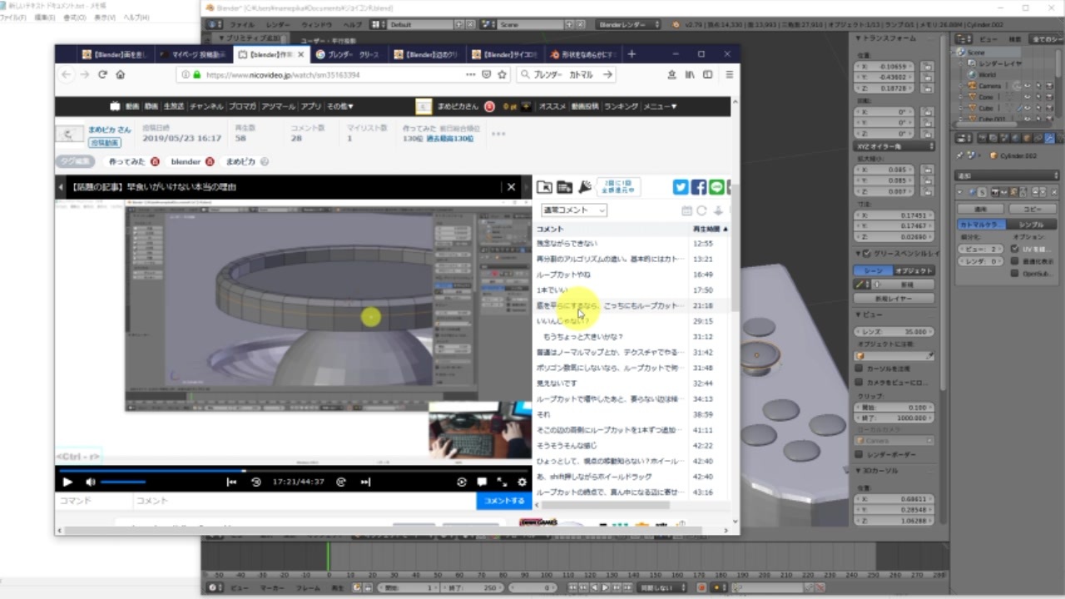1065x599 pixels.
Task: Enter fullscreen in the video player
Action: pos(502,482)
